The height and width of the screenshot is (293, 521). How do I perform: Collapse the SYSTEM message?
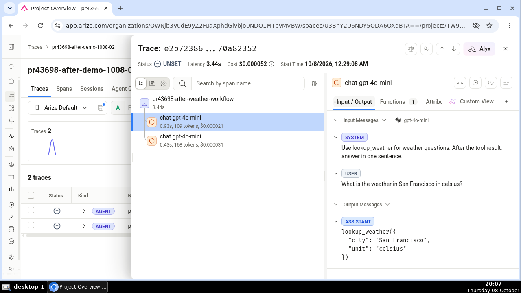336,137
